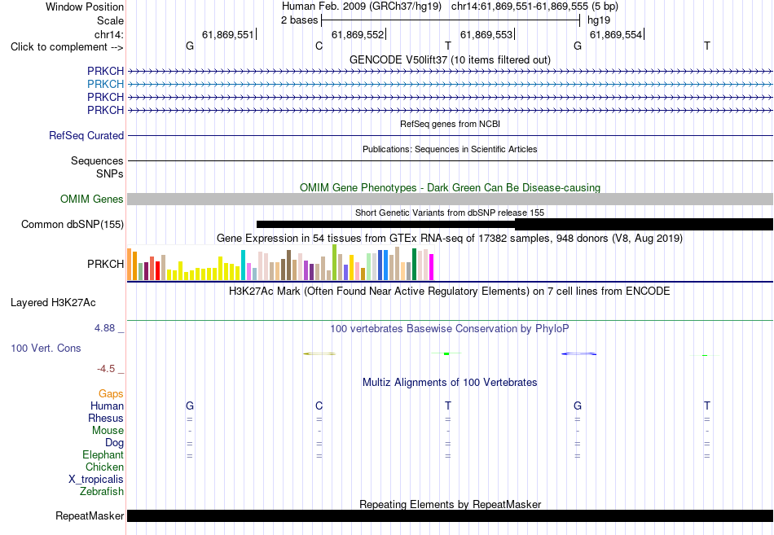
Task: Click the Mouse species label
Action: click(108, 431)
